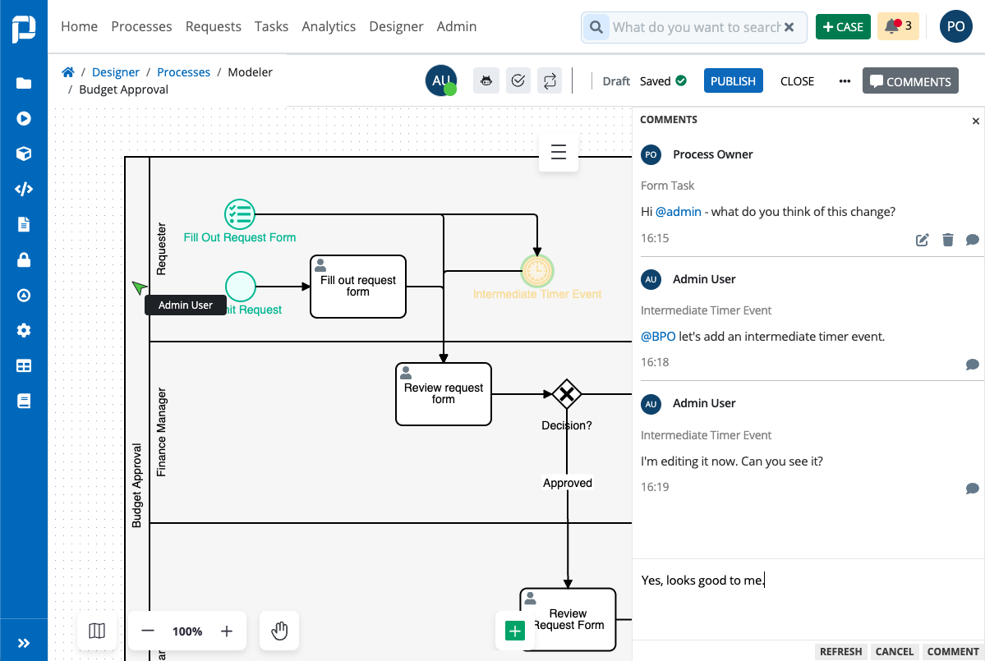Click the sync arrows toggle icon in toolbar
Image resolution: width=985 pixels, height=661 pixels.
pyautogui.click(x=550, y=81)
